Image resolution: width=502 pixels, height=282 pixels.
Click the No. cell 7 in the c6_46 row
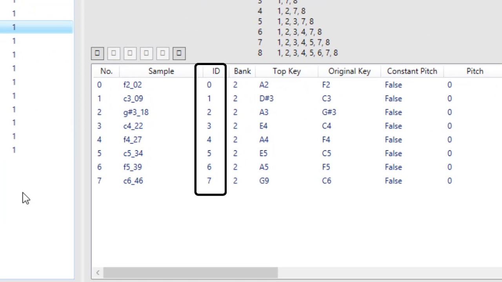(x=99, y=181)
